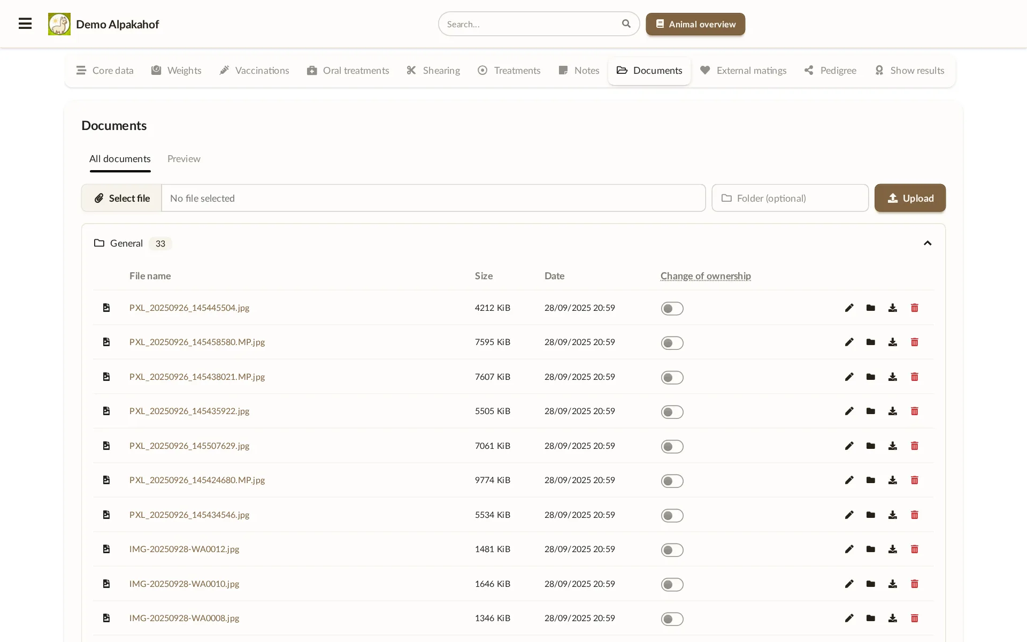The width and height of the screenshot is (1027, 642).
Task: Click the Demo Alpakahof alpaca logo
Action: point(59,24)
